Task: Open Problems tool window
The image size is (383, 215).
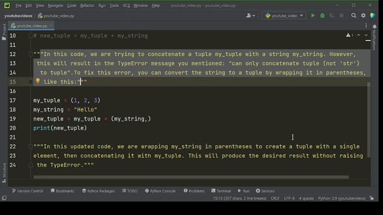Action: pyautogui.click(x=194, y=191)
